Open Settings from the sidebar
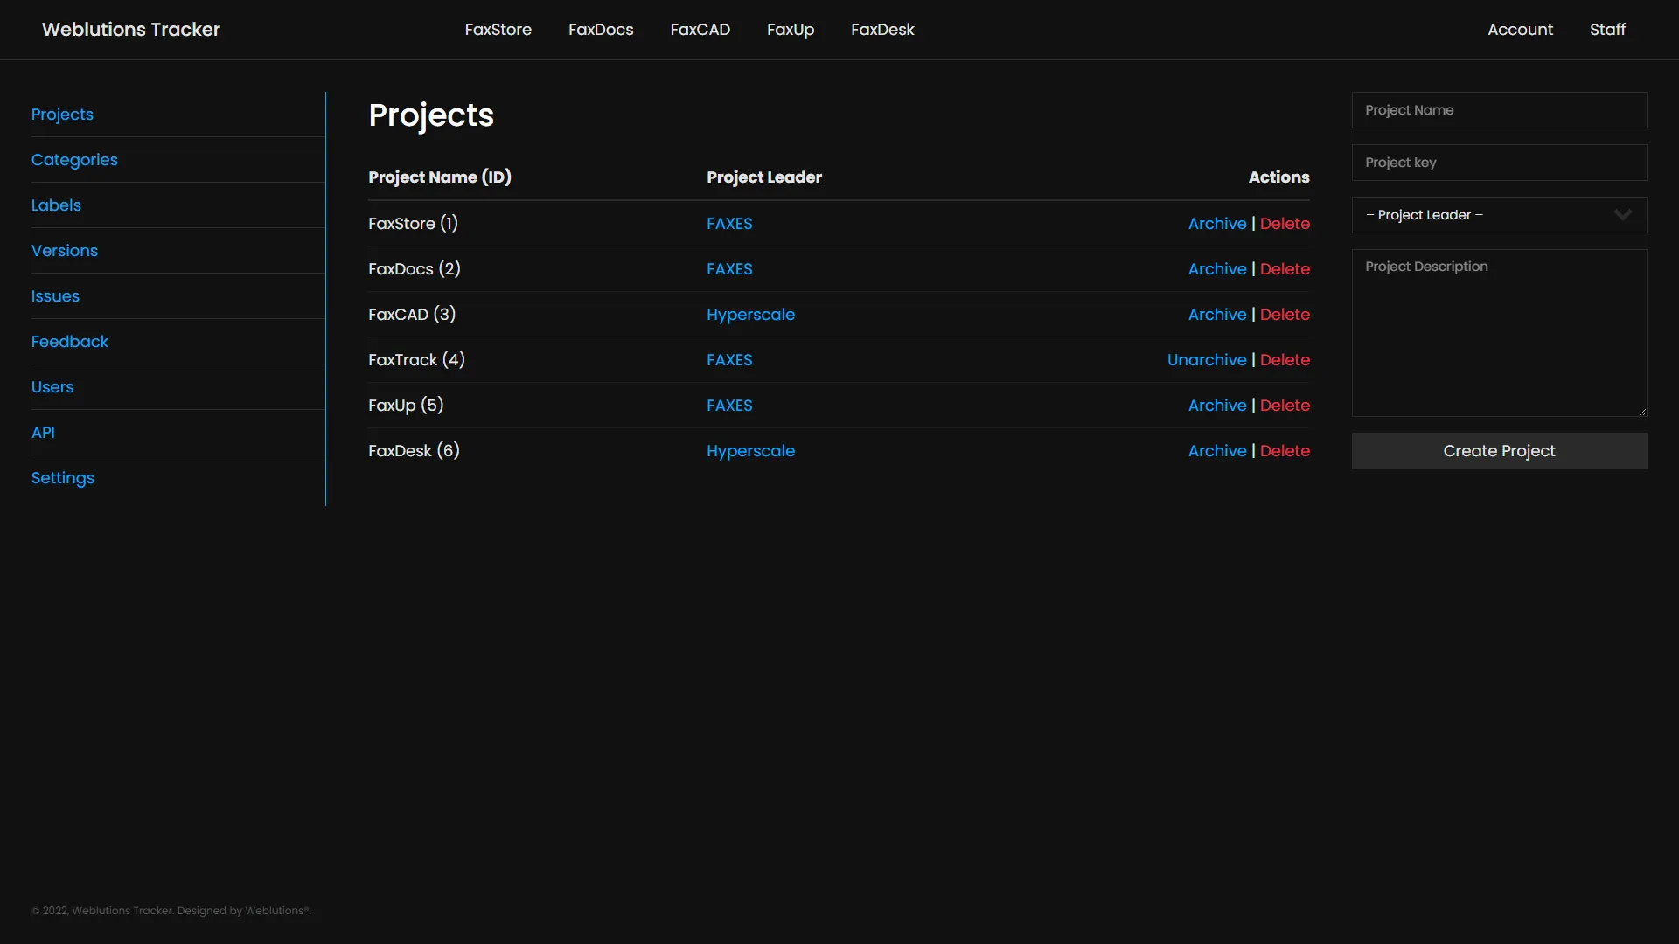The width and height of the screenshot is (1679, 944). click(x=62, y=478)
